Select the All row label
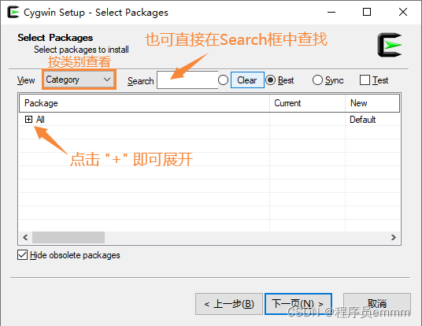422x326 pixels. point(40,119)
